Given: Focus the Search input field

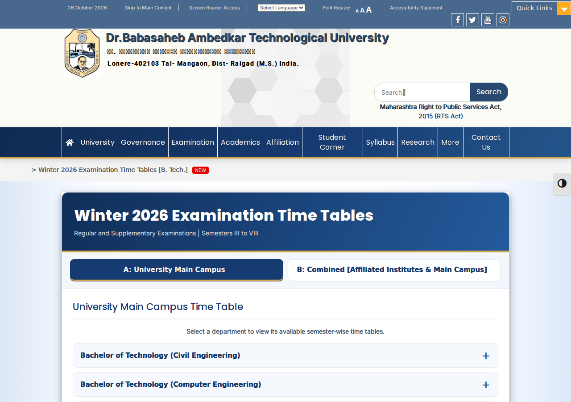Looking at the screenshot, I should (422, 92).
